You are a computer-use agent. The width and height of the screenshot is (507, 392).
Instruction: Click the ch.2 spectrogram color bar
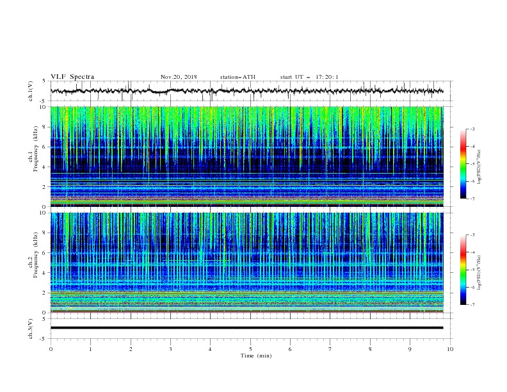[463, 270]
